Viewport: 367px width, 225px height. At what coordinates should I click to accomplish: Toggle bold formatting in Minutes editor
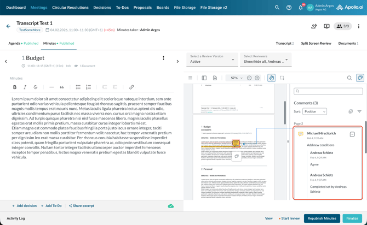tap(15, 87)
